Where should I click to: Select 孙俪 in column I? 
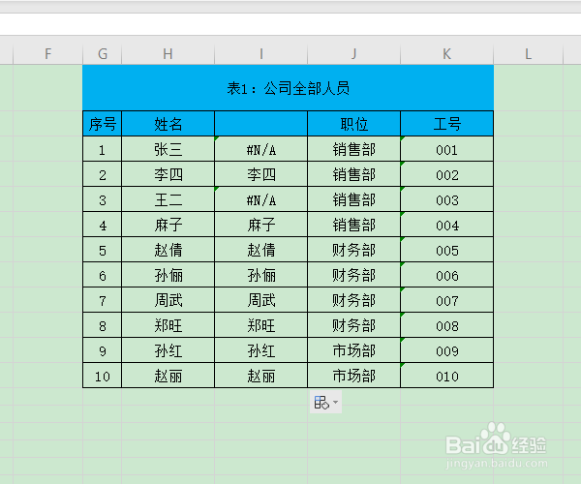tap(261, 275)
